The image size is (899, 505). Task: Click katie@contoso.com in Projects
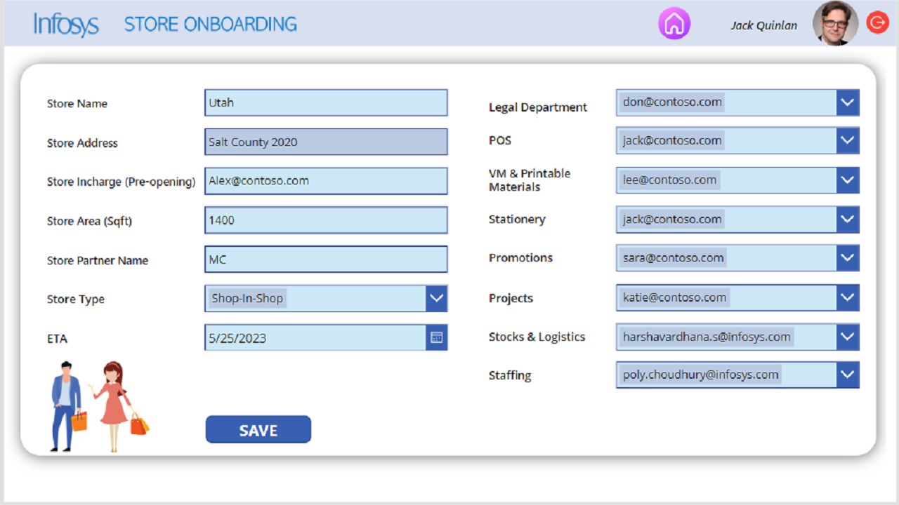pyautogui.click(x=675, y=298)
